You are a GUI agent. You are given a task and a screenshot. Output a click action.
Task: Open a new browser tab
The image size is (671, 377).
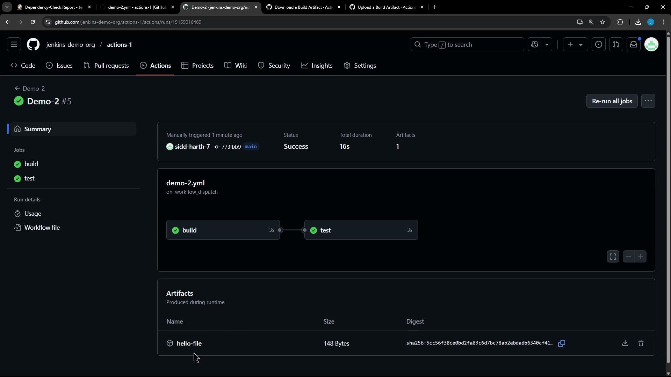tap(435, 7)
